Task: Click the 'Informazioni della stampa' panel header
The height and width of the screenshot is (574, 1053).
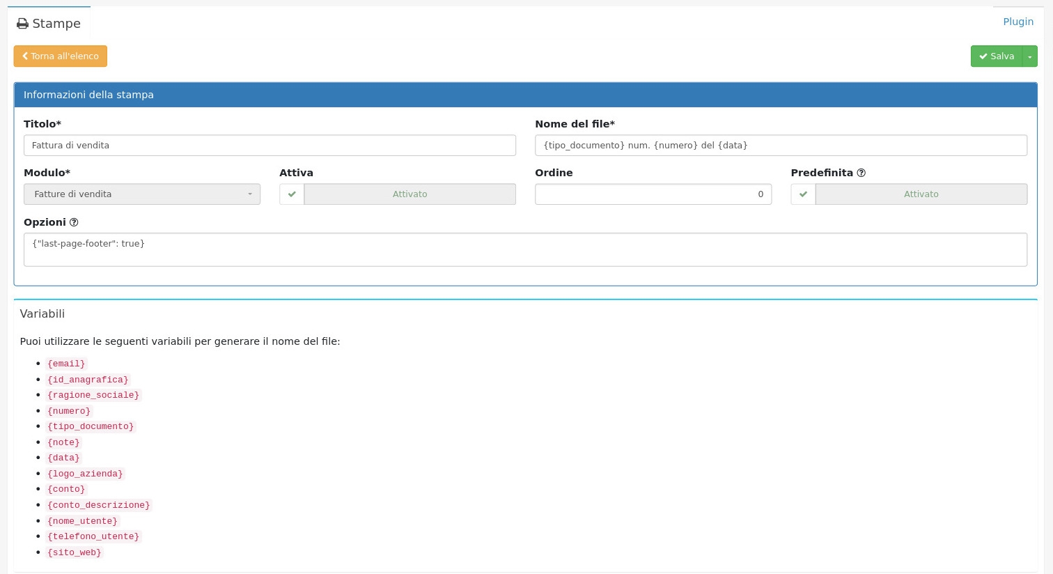Action: (x=525, y=95)
